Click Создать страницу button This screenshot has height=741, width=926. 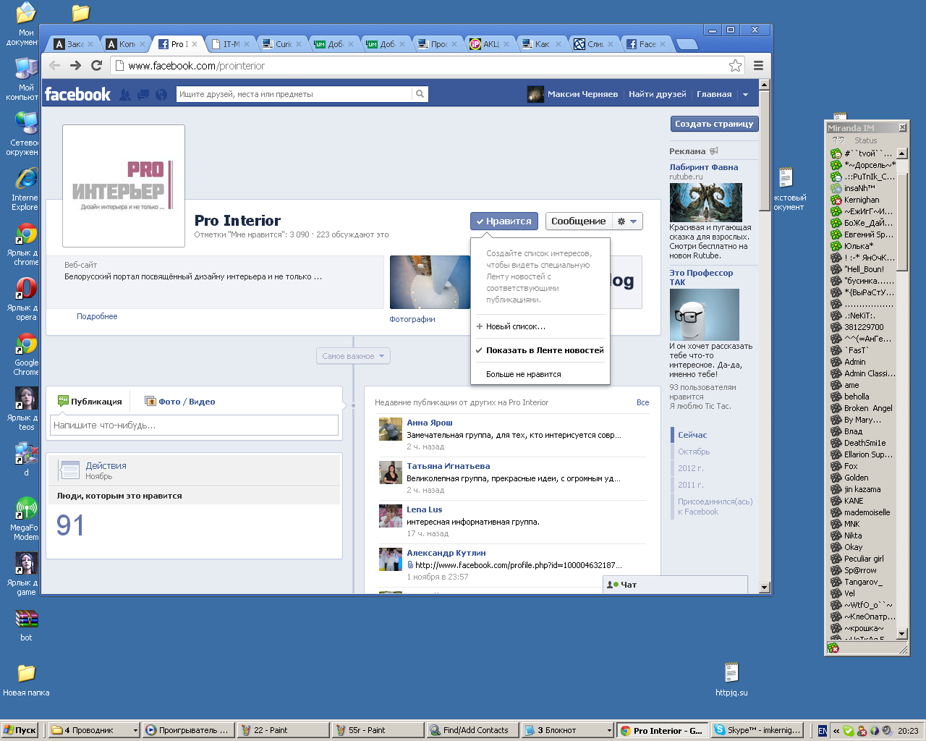pyautogui.click(x=714, y=124)
